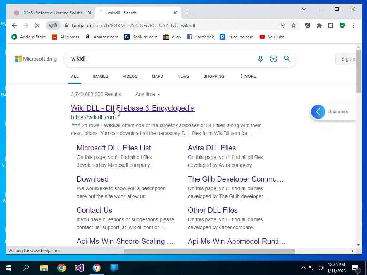Open the tab search chevron in title bar
This screenshot has height=275, width=367.
coord(304,9)
